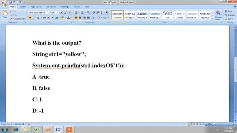Toggle Bold formatting

click(30, 18)
